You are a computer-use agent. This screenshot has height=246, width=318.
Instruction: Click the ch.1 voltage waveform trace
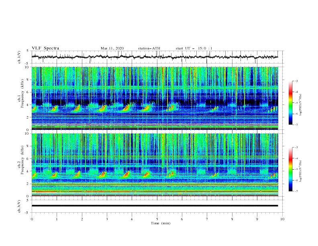coord(155,57)
